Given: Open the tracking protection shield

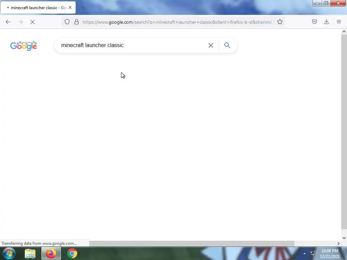Looking at the screenshot, I should click(x=67, y=22).
